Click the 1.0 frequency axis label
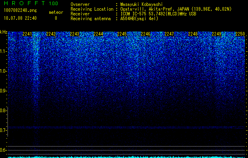Image resolution: width=248 pixels, height=158 pixels. coord(3,71)
